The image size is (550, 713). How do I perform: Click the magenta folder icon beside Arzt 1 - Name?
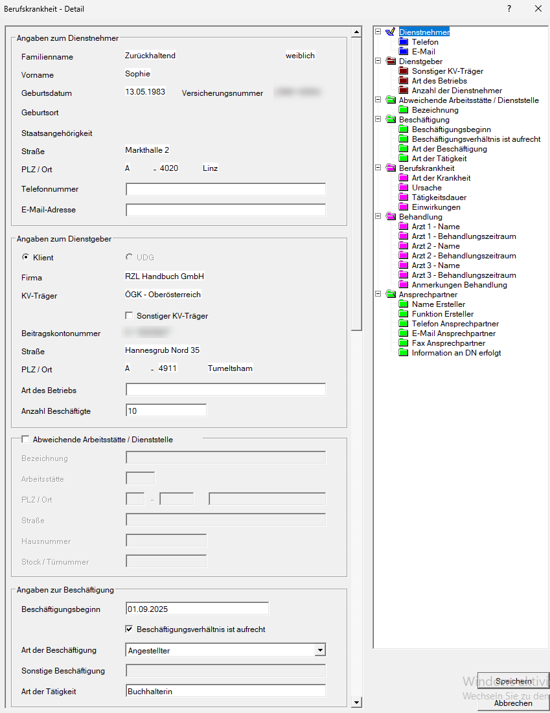click(404, 227)
